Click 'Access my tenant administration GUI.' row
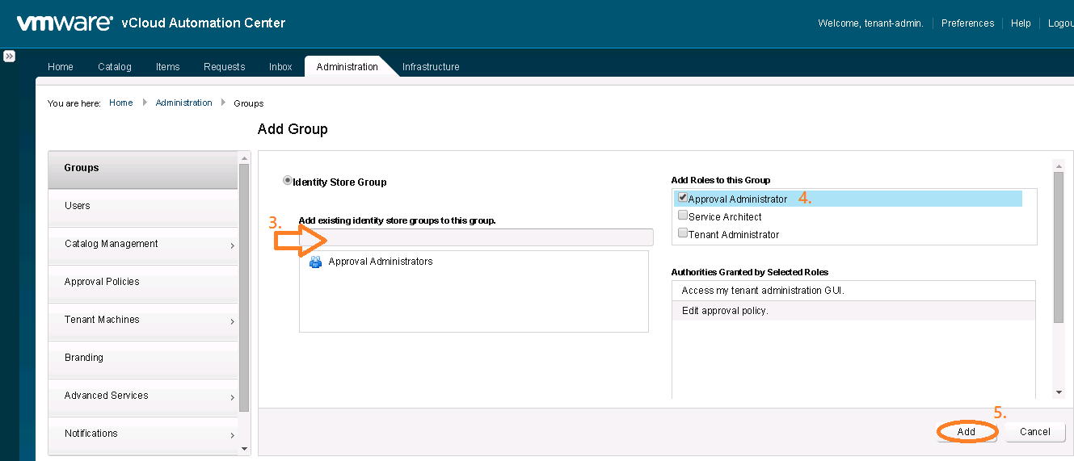Image resolution: width=1074 pixels, height=461 pixels. pyautogui.click(x=853, y=291)
